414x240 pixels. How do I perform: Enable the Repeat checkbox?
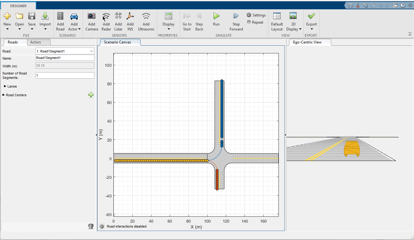(249, 22)
